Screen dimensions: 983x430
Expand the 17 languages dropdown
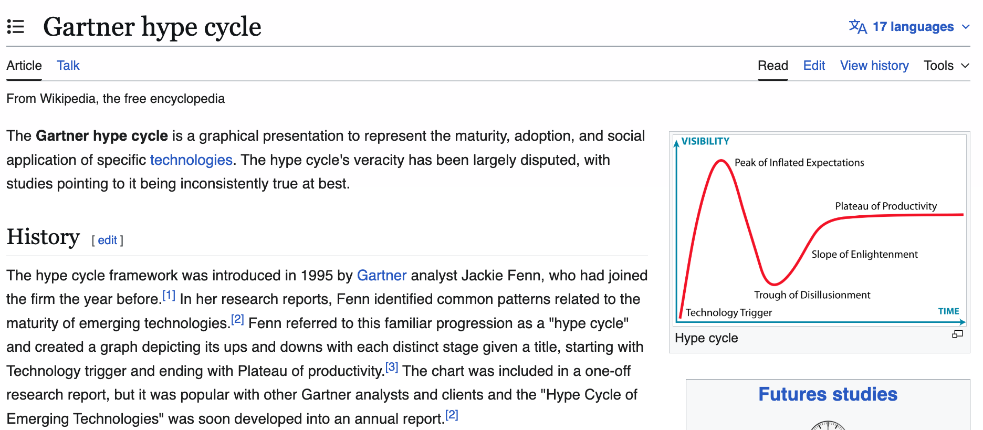pyautogui.click(x=913, y=27)
